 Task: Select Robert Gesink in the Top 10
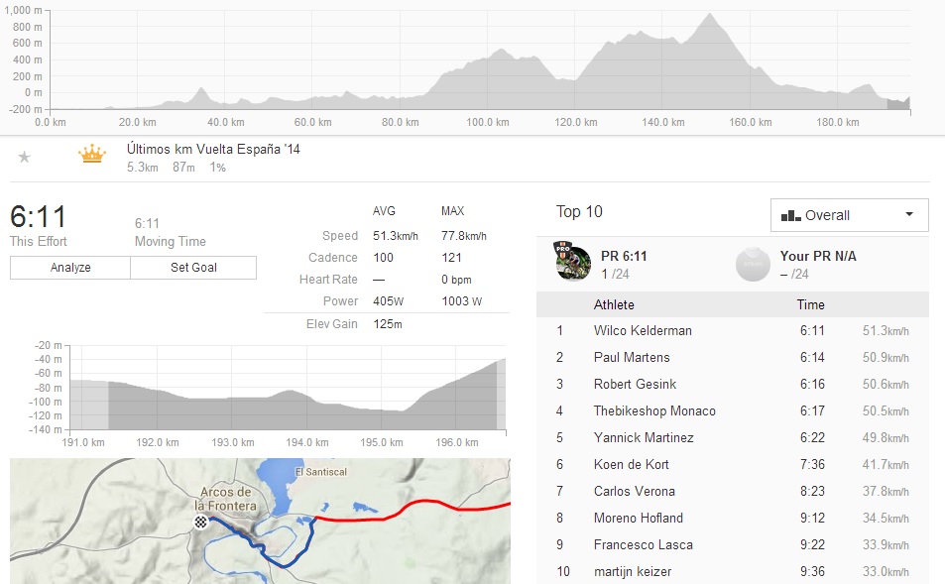[x=635, y=385]
